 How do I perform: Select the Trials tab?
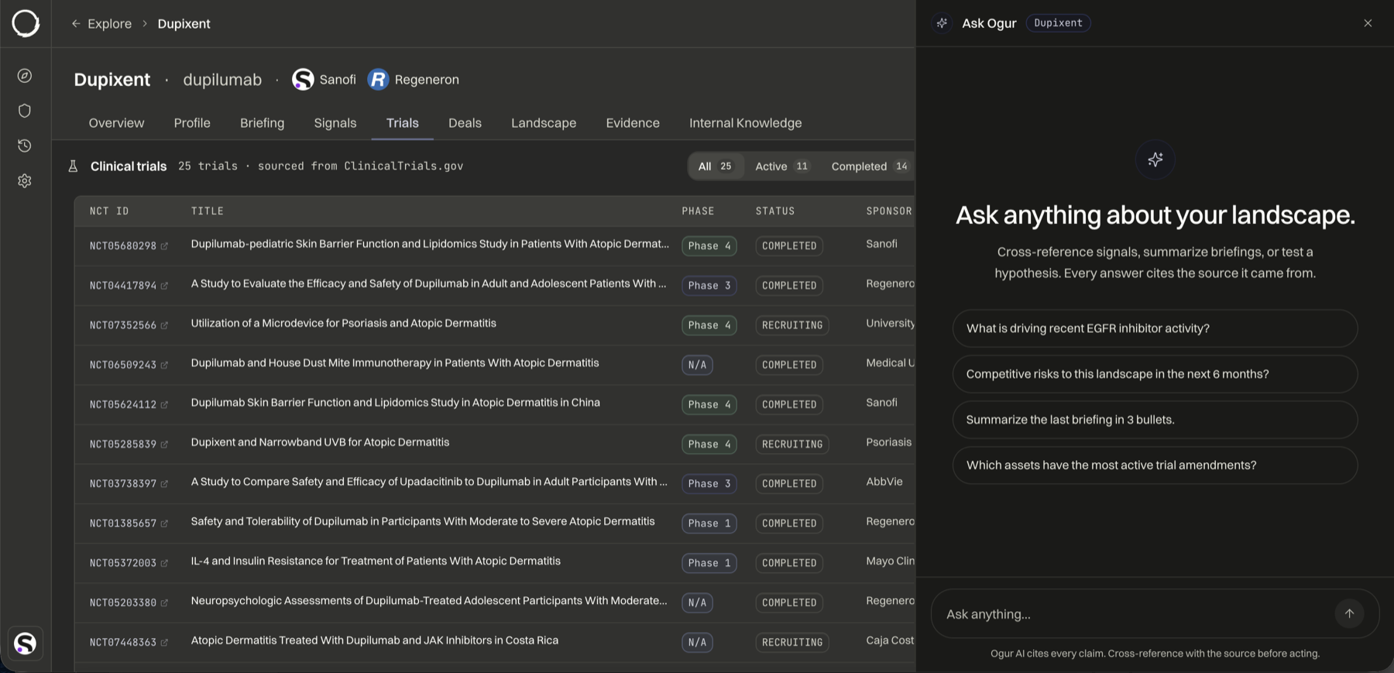[x=403, y=123]
